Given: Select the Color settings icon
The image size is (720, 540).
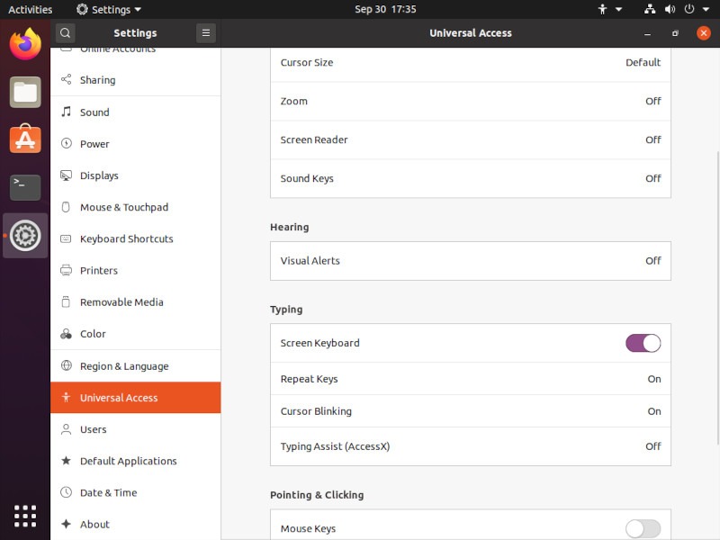Looking at the screenshot, I should [x=64, y=333].
